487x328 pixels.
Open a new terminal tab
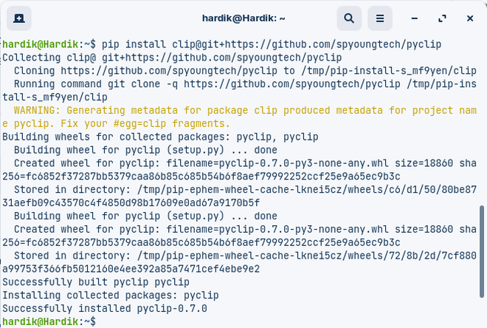coord(18,18)
